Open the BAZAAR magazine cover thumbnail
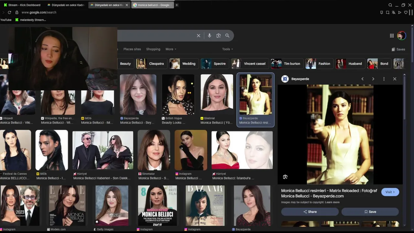This screenshot has height=233, width=414. click(x=205, y=205)
